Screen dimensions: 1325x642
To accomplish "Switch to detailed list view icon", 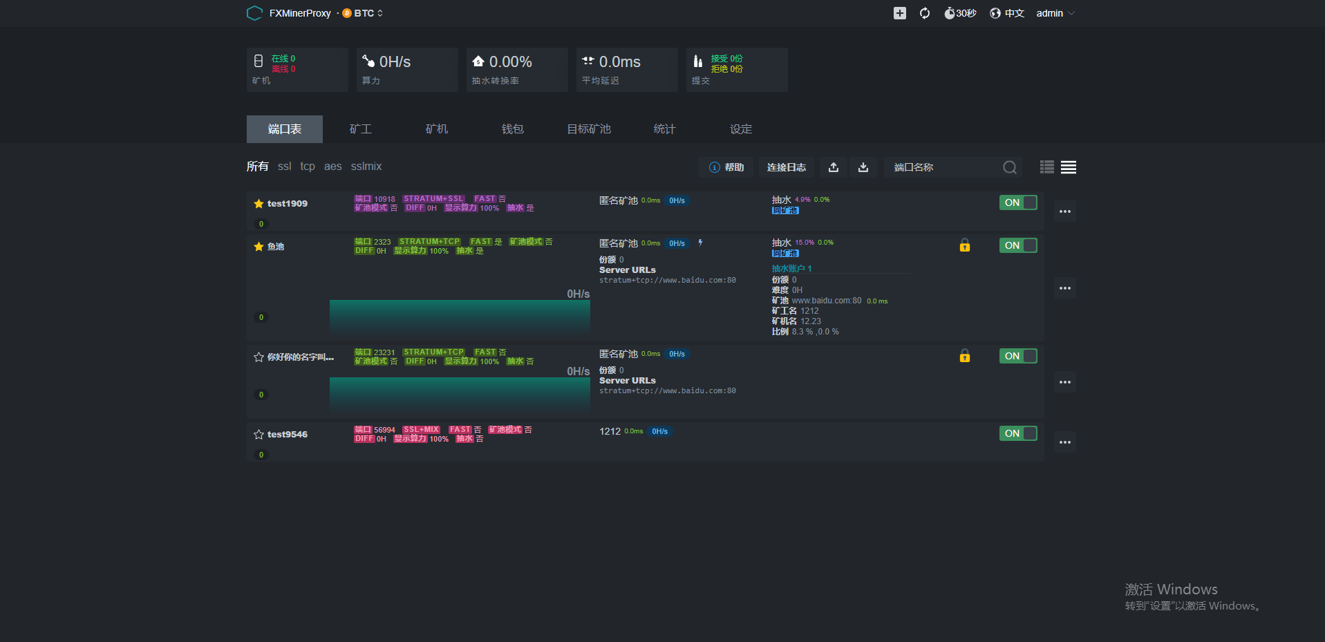I will 1069,167.
